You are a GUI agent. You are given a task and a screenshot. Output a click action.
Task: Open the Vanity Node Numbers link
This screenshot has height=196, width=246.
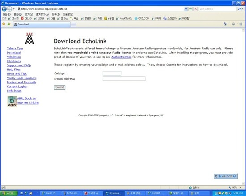pos(21,78)
